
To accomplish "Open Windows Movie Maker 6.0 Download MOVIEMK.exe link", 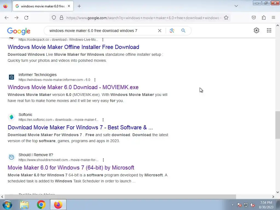I will tap(73, 87).
